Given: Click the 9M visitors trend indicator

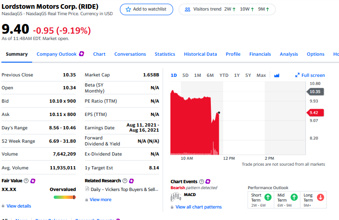Looking at the screenshot, I should point(264,9).
